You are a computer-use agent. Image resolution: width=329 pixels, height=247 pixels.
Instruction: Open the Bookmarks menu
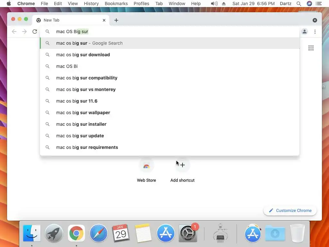tap(116, 4)
